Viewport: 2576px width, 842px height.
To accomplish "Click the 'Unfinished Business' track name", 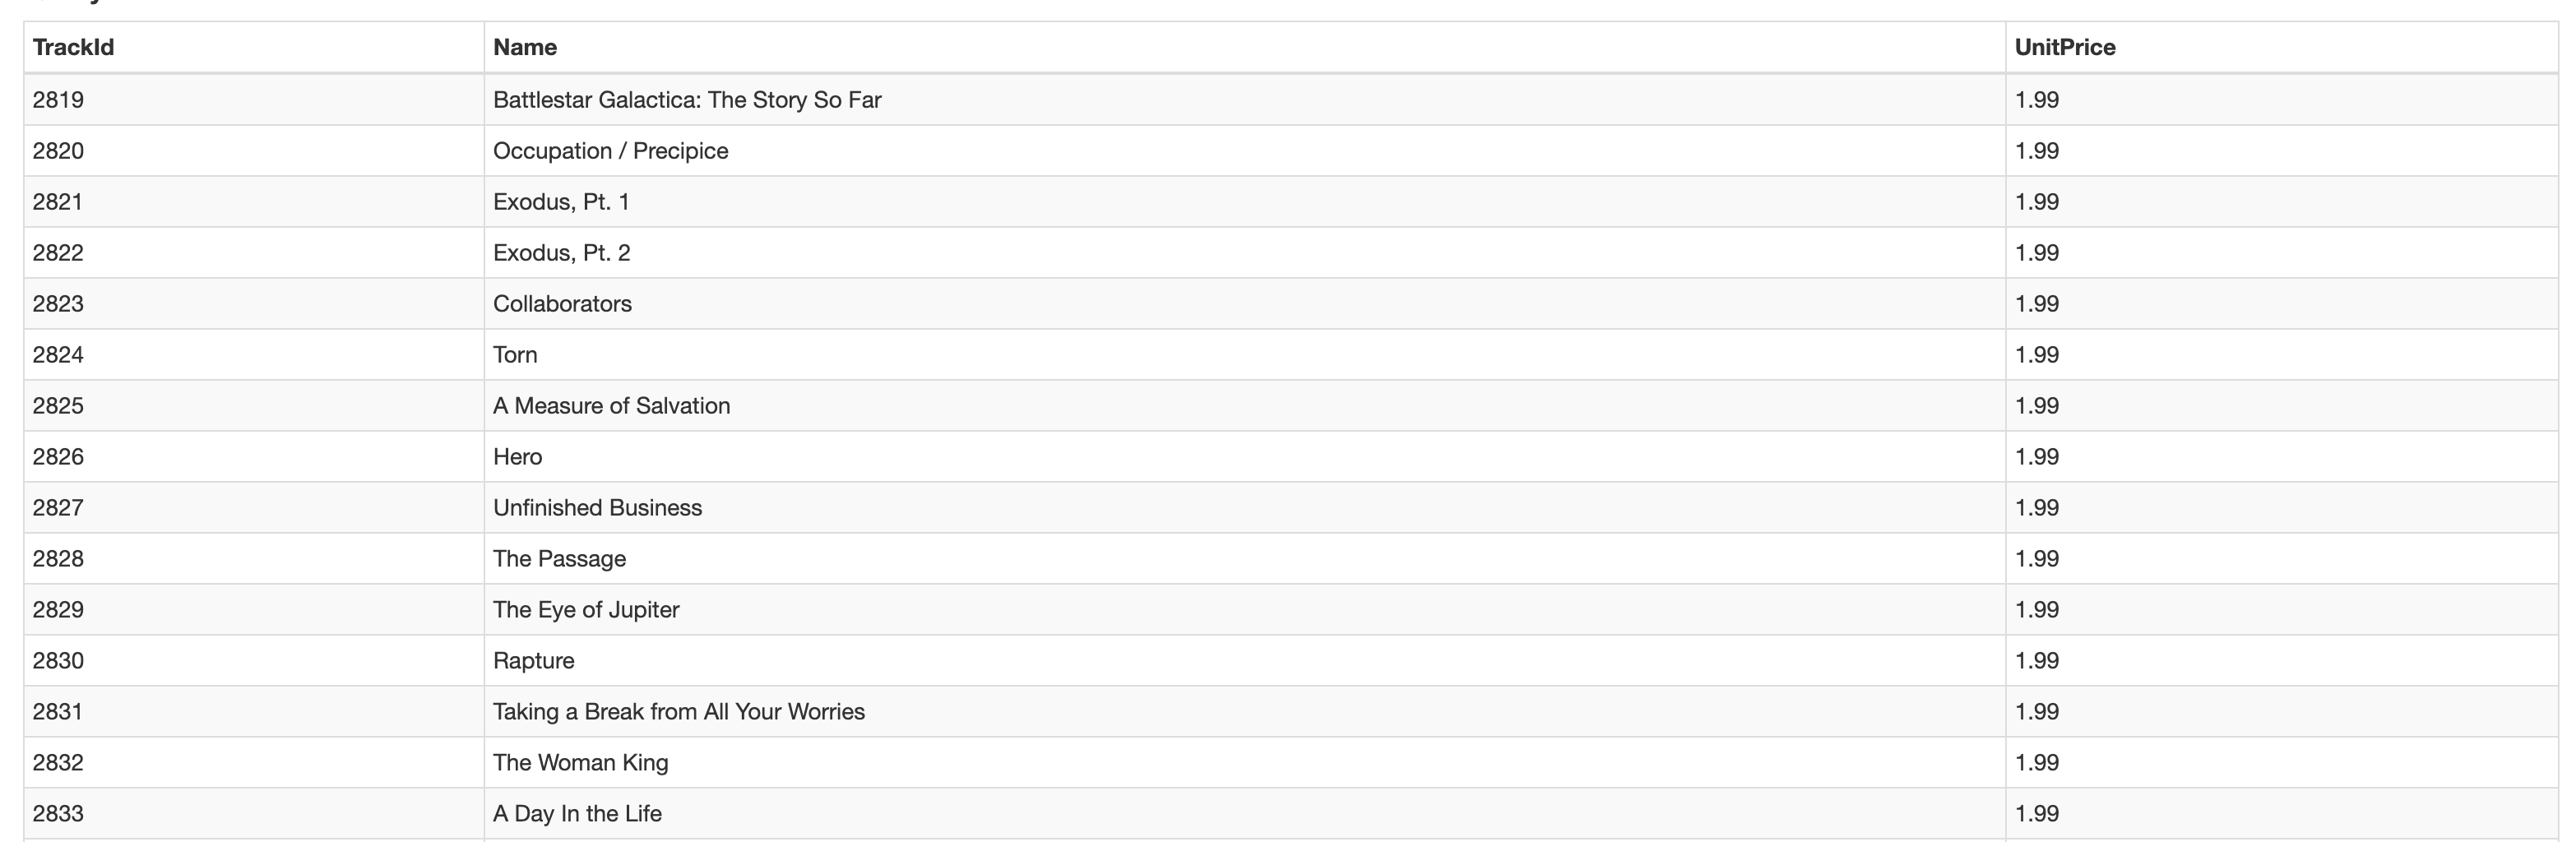I will pos(597,508).
